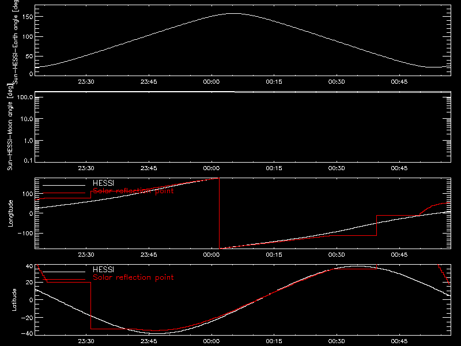Click 00:15 time label under Moon angle plot
This screenshot has width=461, height=346.
[274, 168]
